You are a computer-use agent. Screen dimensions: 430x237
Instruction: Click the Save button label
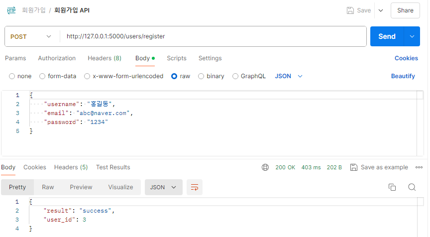click(x=364, y=10)
